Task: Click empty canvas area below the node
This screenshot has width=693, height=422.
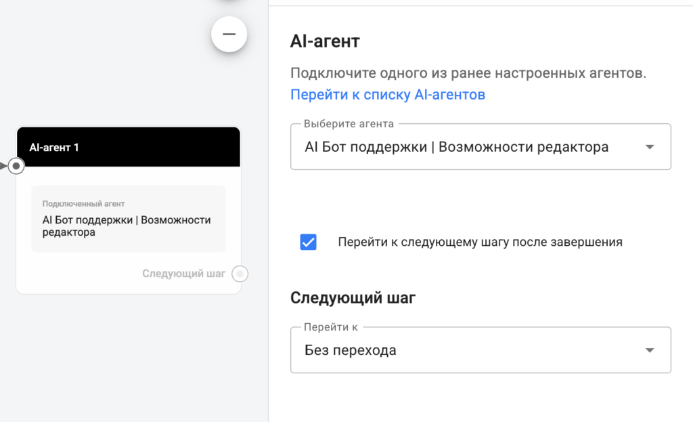Action: tap(128, 359)
